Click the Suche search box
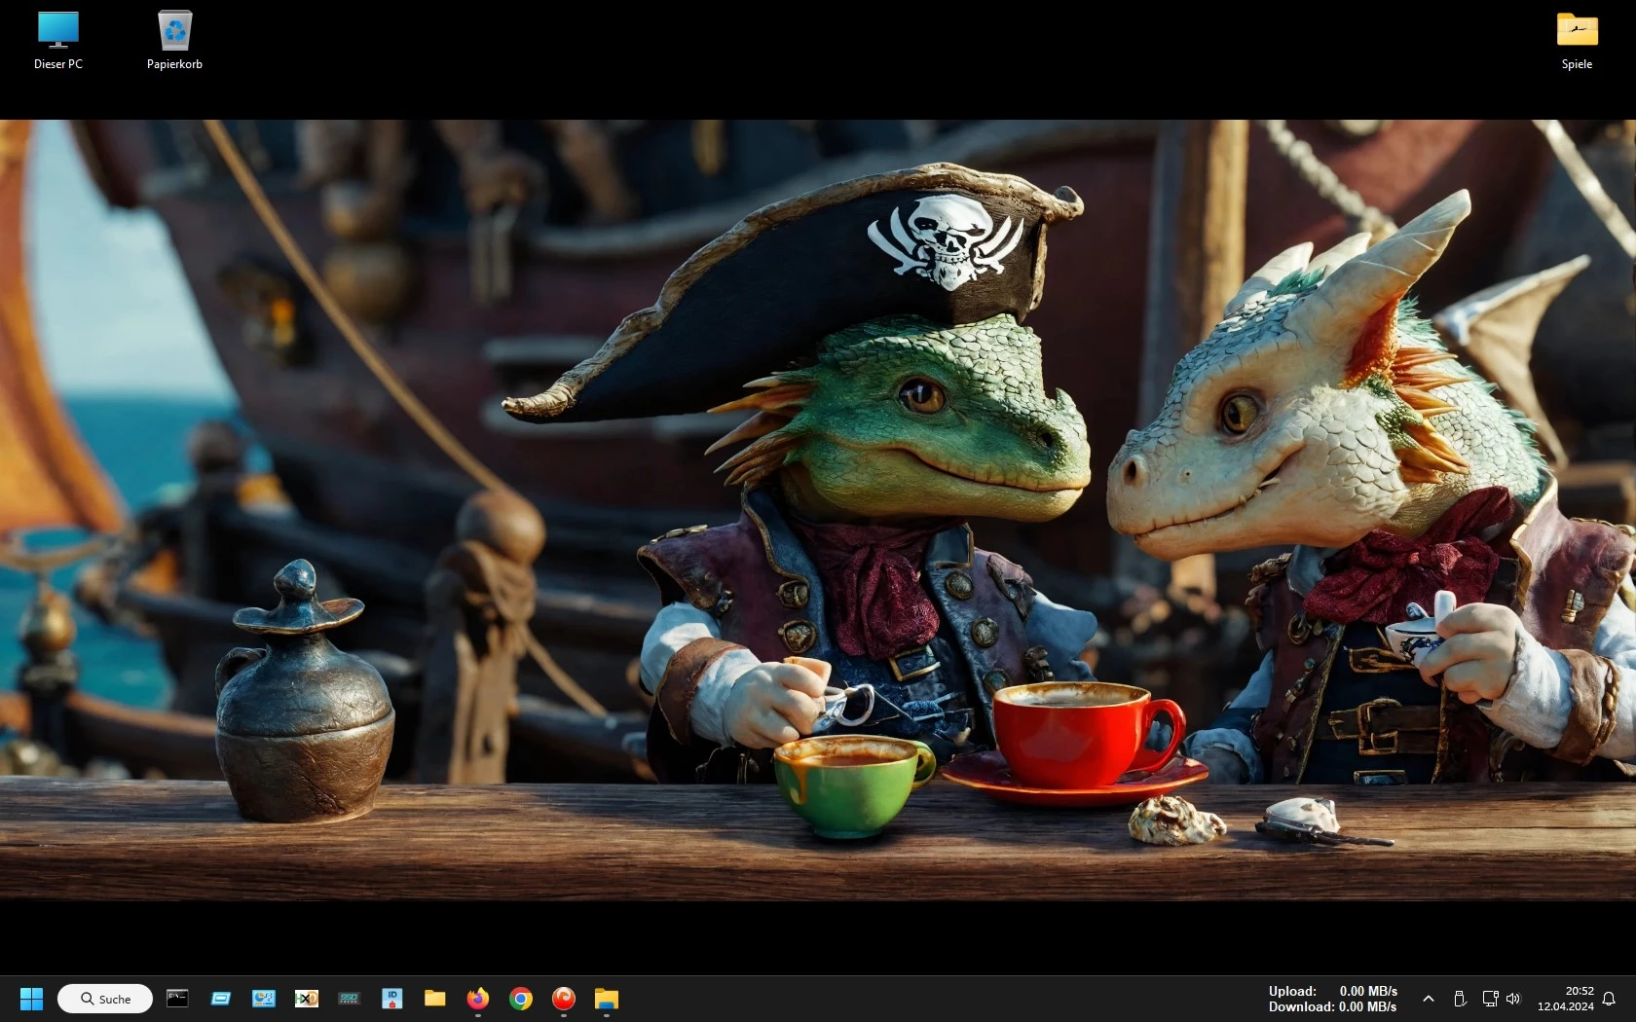The image size is (1636, 1022). click(x=105, y=999)
